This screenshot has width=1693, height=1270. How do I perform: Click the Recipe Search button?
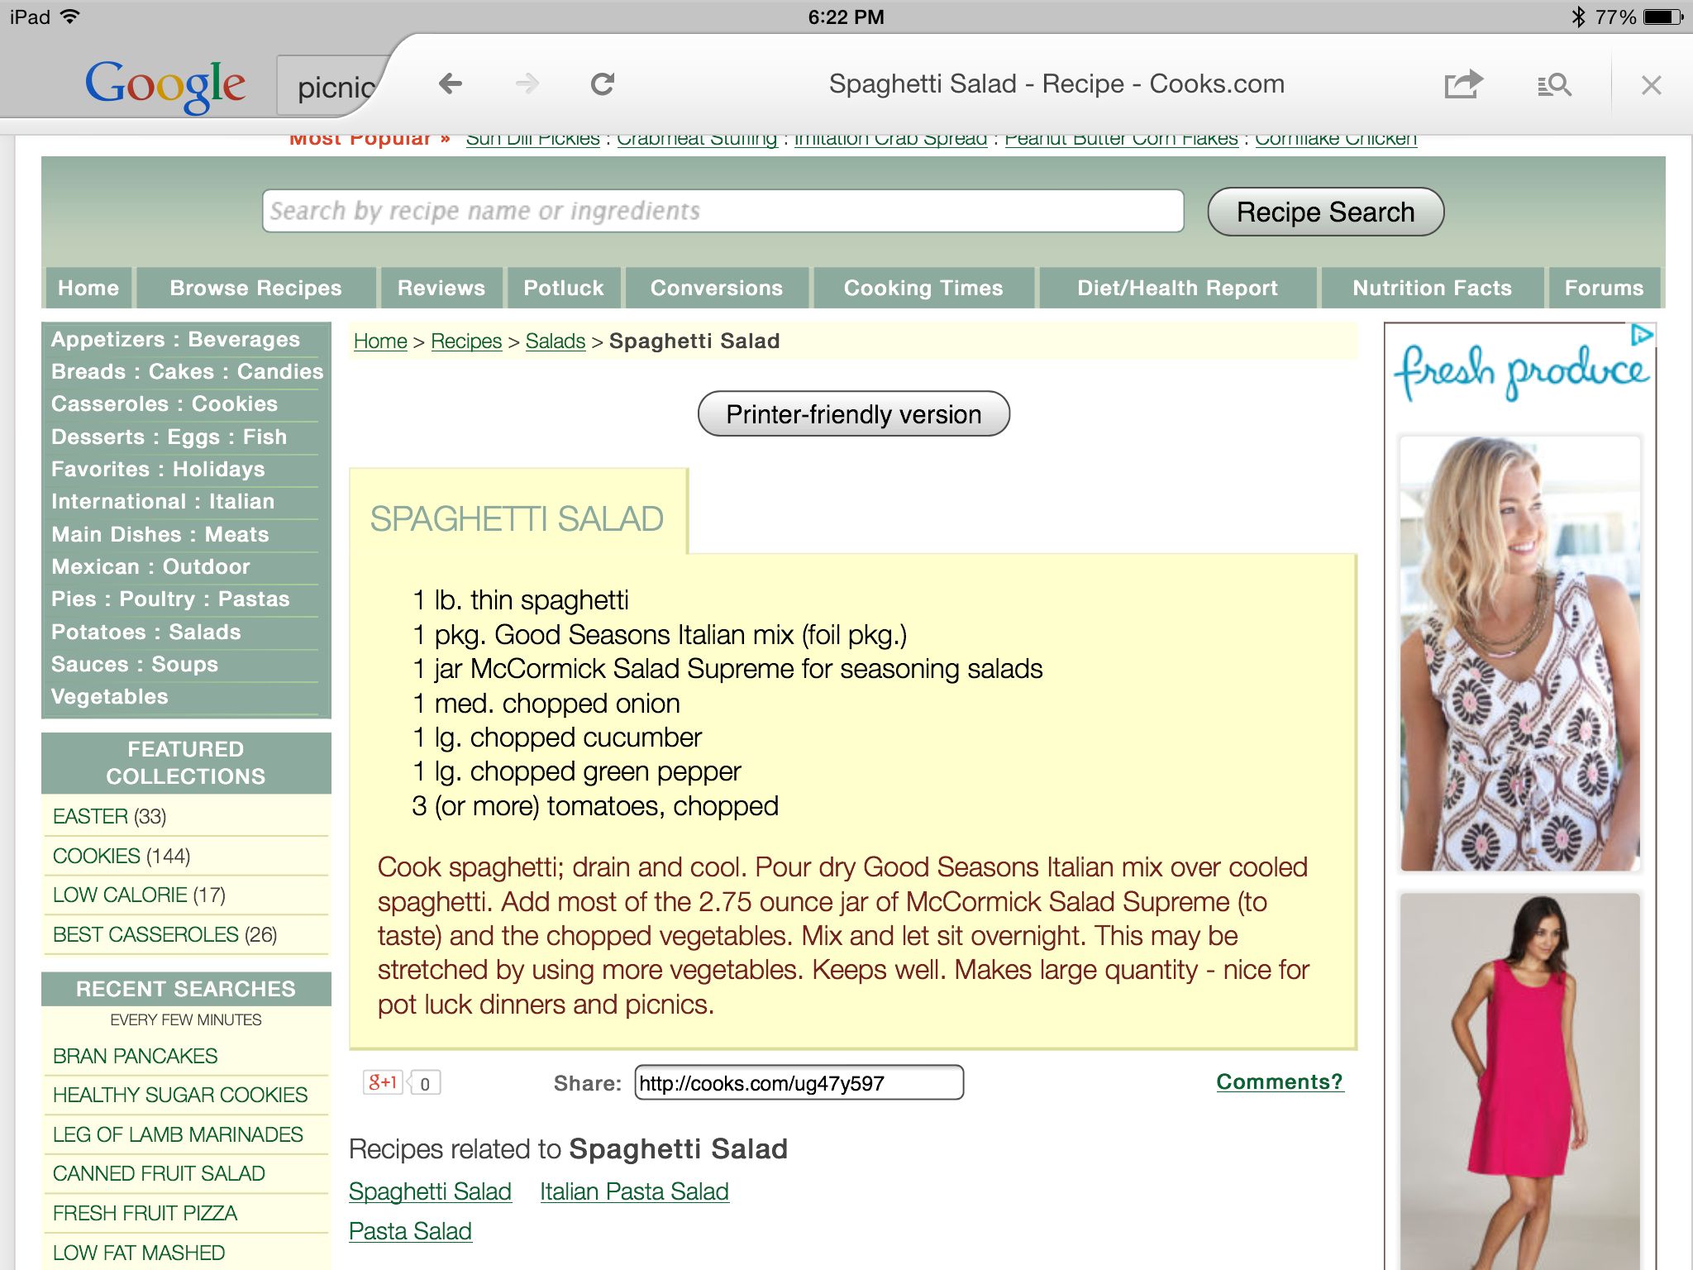(x=1325, y=211)
